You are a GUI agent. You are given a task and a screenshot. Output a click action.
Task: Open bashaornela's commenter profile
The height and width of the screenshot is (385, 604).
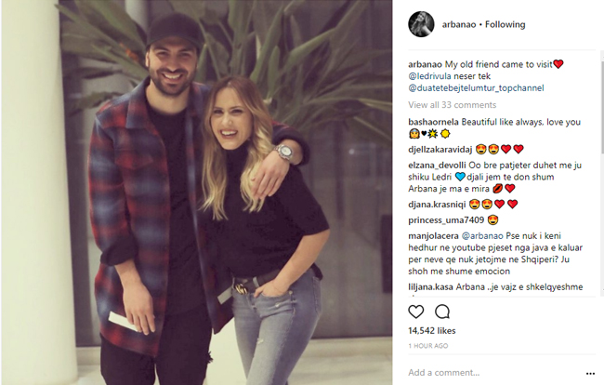[x=433, y=122]
